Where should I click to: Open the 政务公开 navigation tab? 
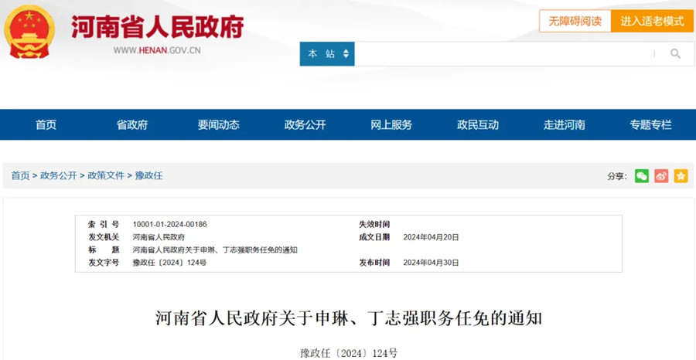click(x=305, y=125)
